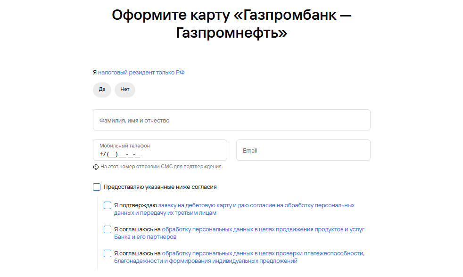The height and width of the screenshot is (277, 463).
Task: Focus the Email input field
Action: tap(303, 150)
